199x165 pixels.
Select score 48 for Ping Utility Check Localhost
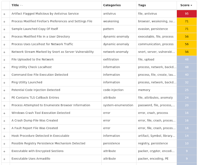point(187,67)
